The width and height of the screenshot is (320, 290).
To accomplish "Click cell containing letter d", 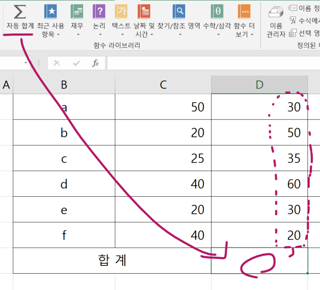I will click(64, 184).
